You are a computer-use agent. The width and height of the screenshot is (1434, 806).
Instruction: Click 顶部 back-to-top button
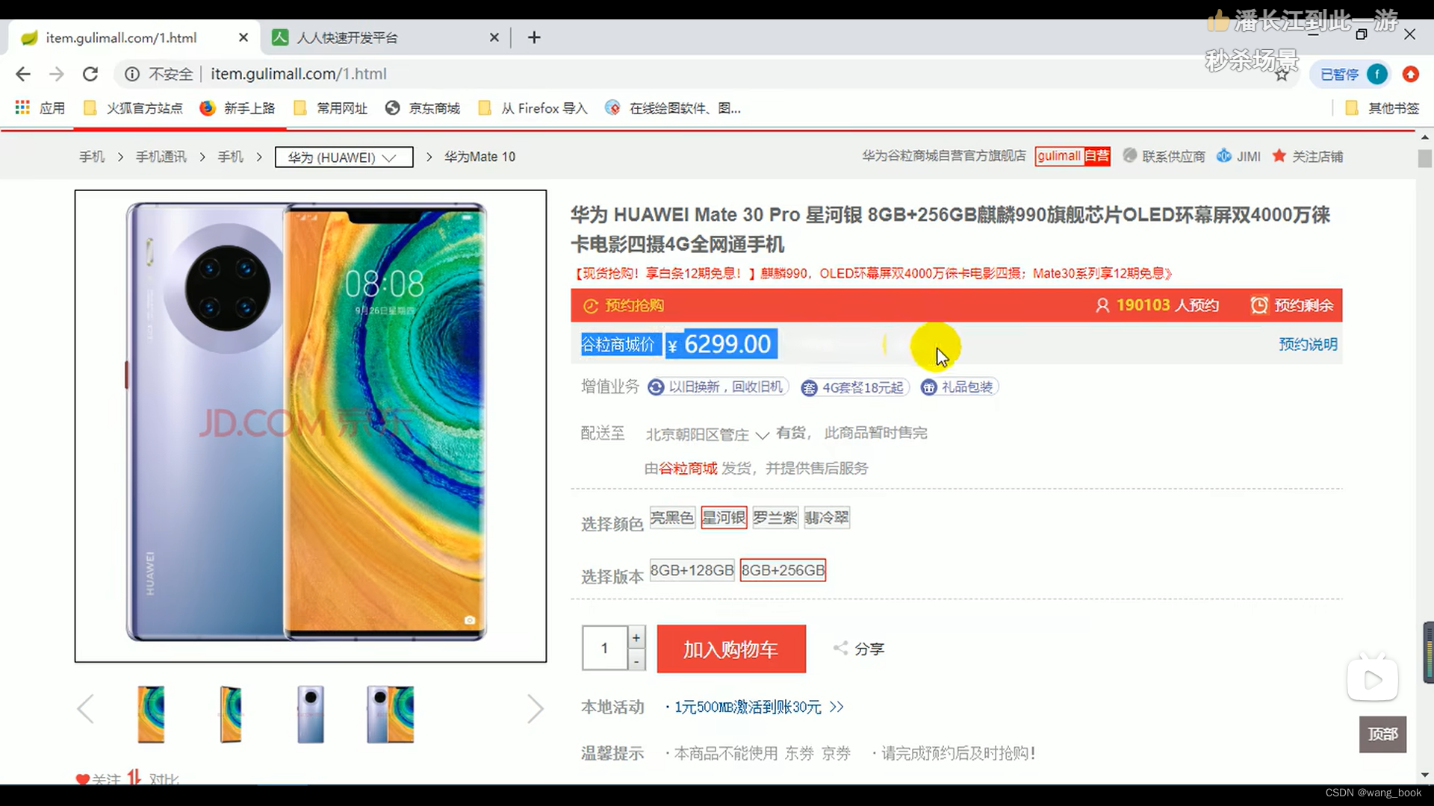click(1382, 734)
